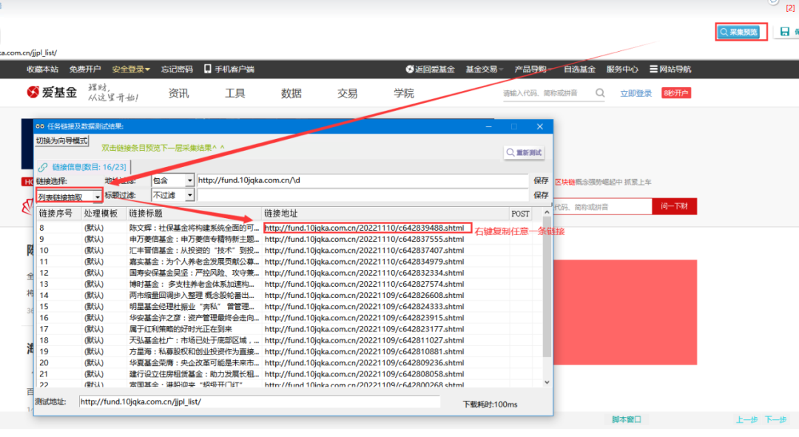Image resolution: width=799 pixels, height=437 pixels.
Task: Click the 链接地址 column header
Action: [385, 214]
